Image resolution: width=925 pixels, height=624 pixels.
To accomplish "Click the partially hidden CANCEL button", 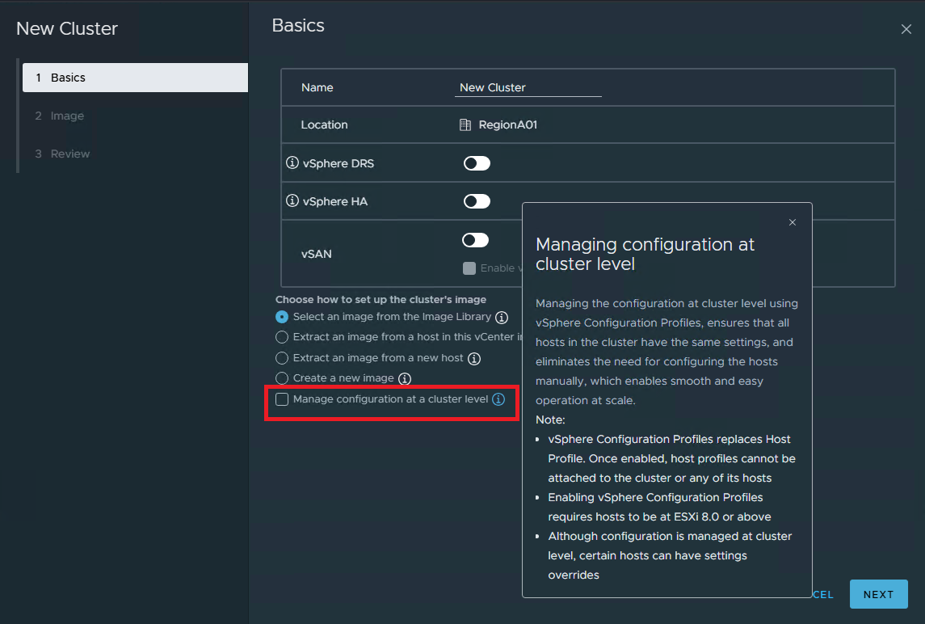I will 823,594.
